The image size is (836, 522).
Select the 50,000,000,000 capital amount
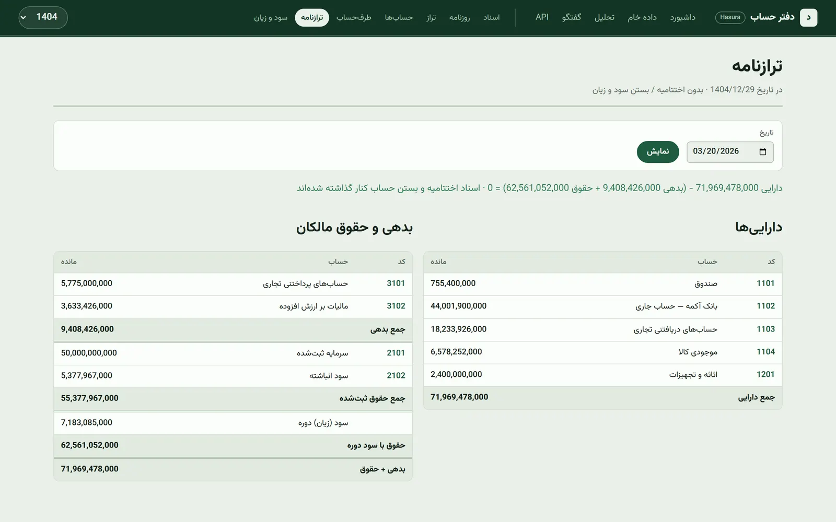[x=89, y=353]
